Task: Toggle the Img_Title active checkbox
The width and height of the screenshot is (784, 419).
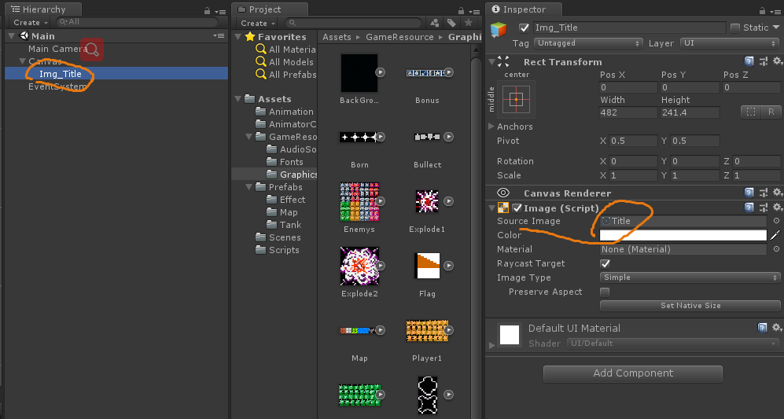Action: click(x=524, y=28)
